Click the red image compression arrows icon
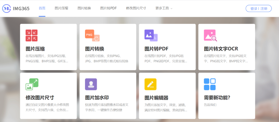The image size is (279, 122). (32, 36)
